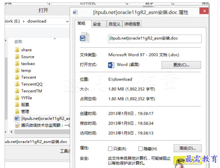Open the Source folder icon
The image size is (220, 168).
17,56
